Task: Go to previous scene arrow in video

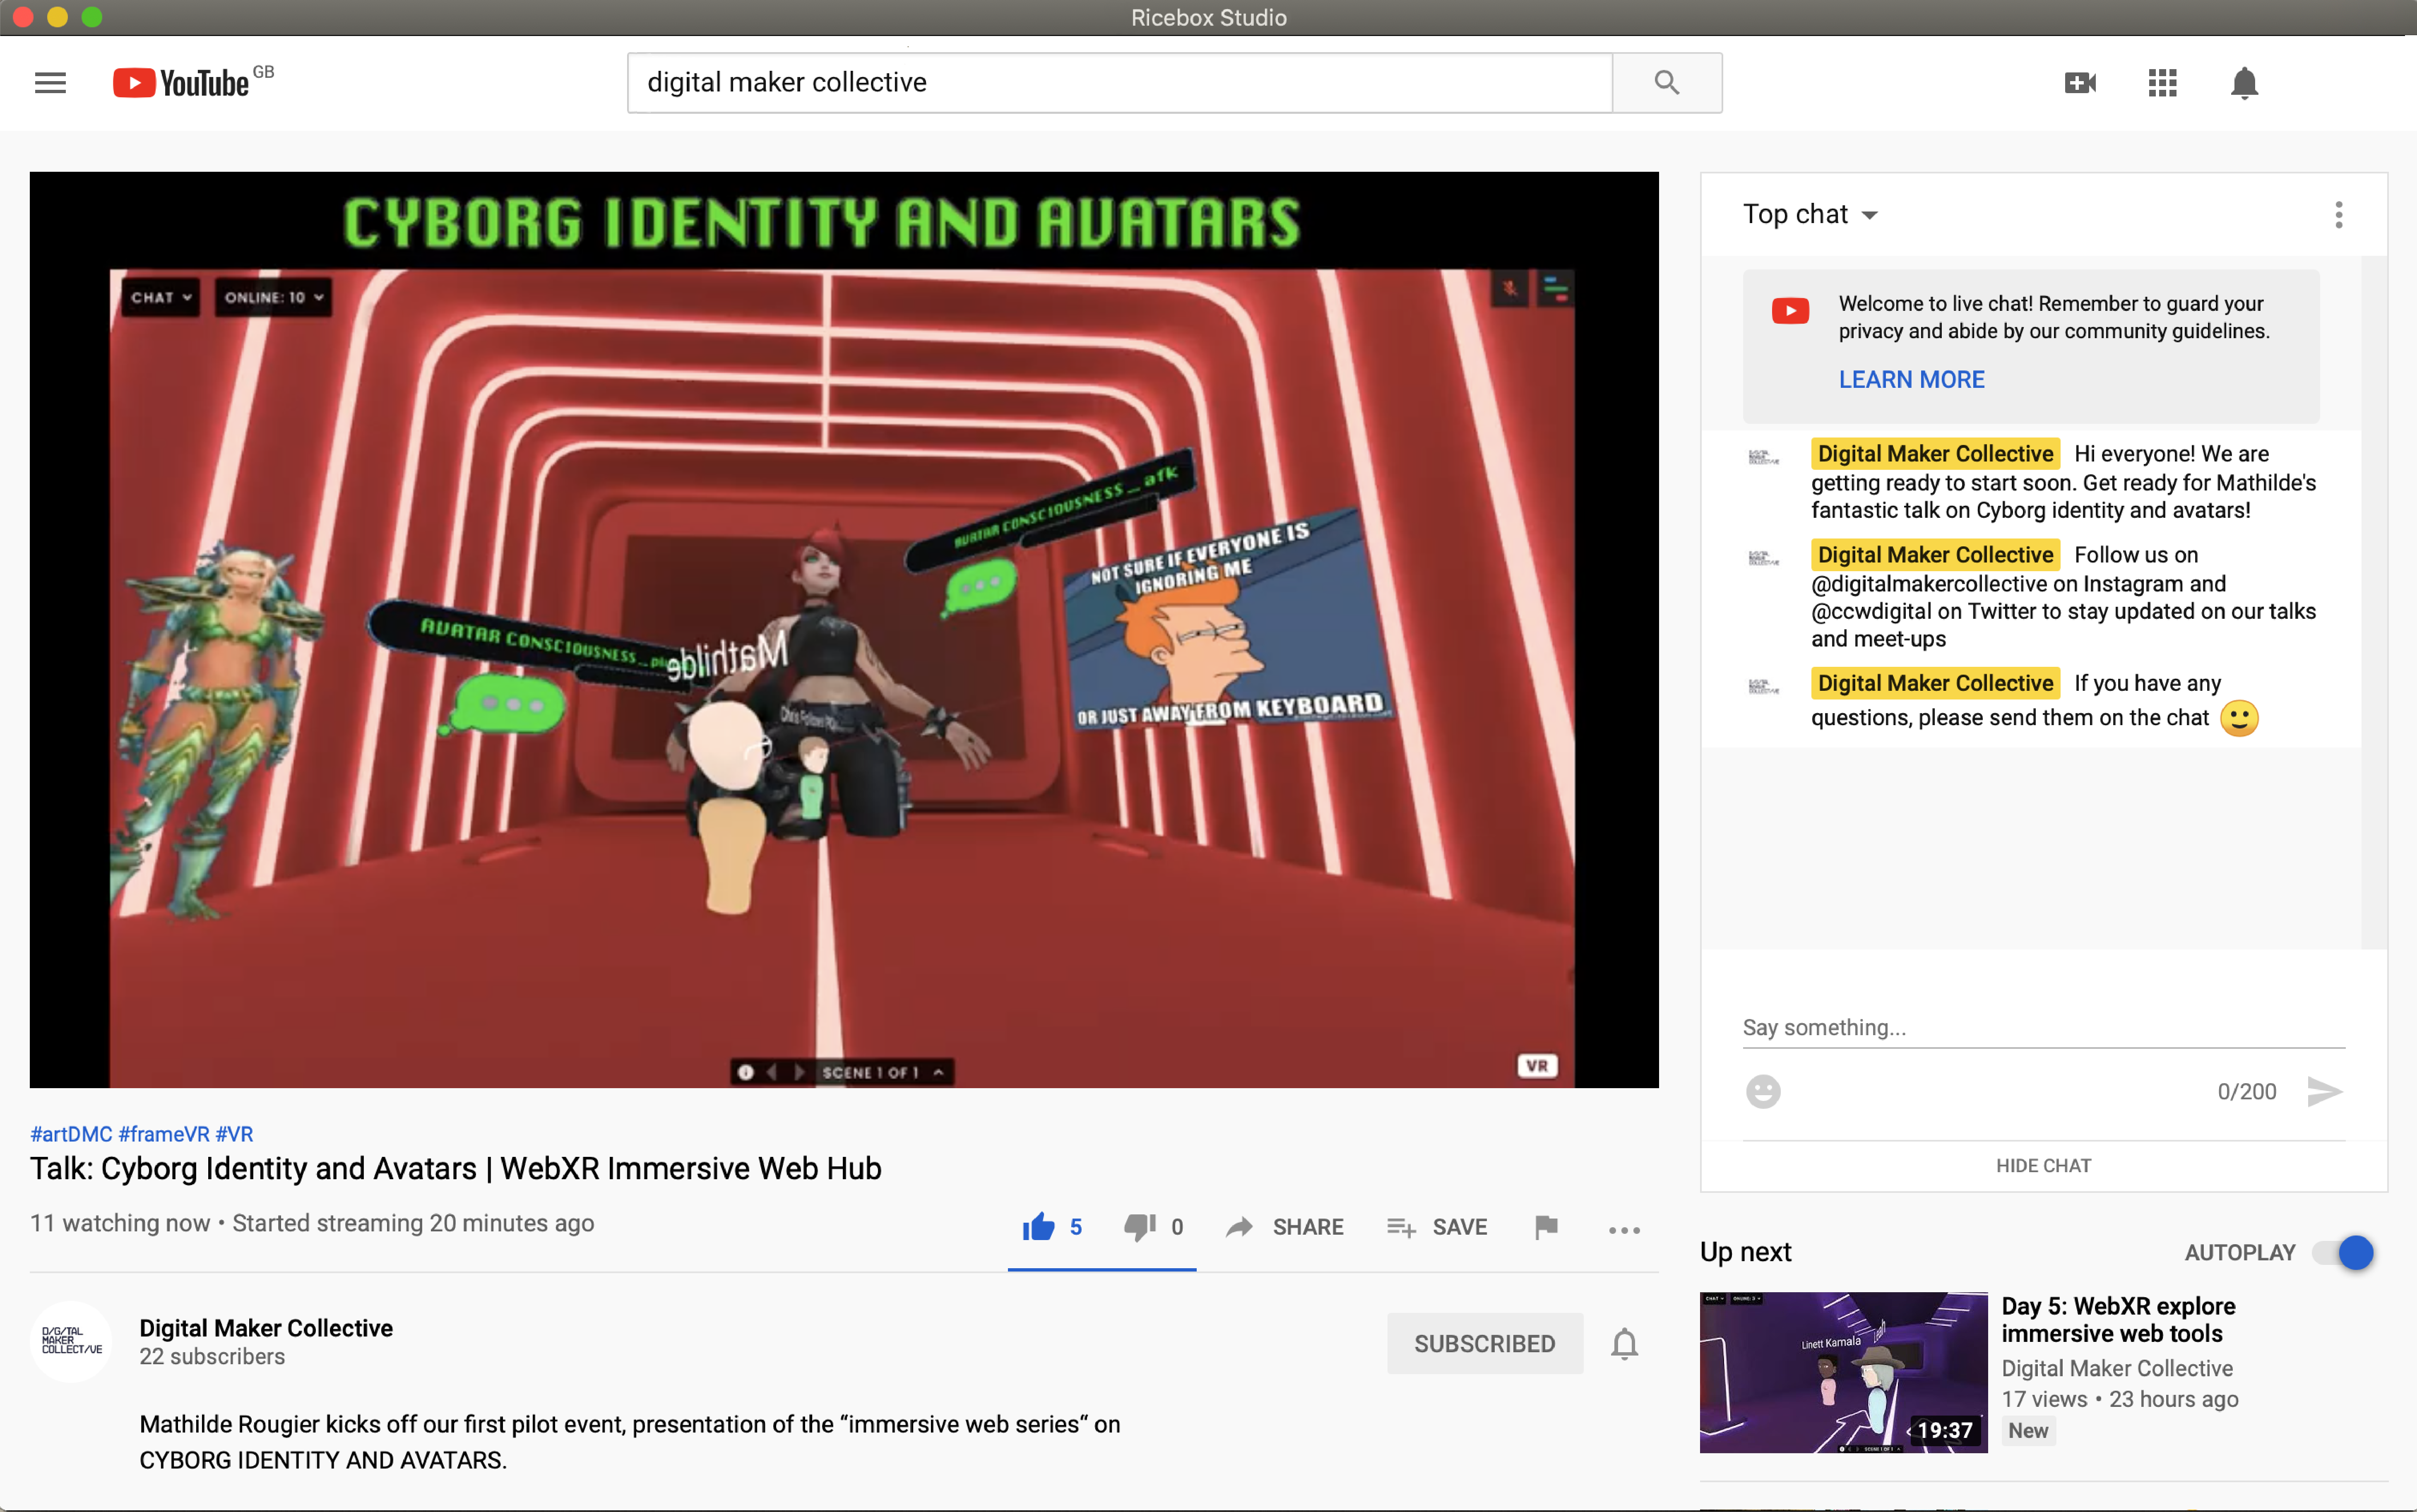Action: 772,1072
